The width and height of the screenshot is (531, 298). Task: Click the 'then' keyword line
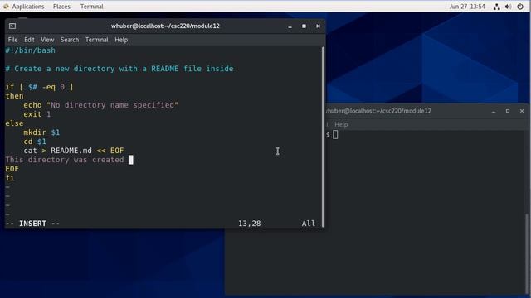pyautogui.click(x=15, y=96)
